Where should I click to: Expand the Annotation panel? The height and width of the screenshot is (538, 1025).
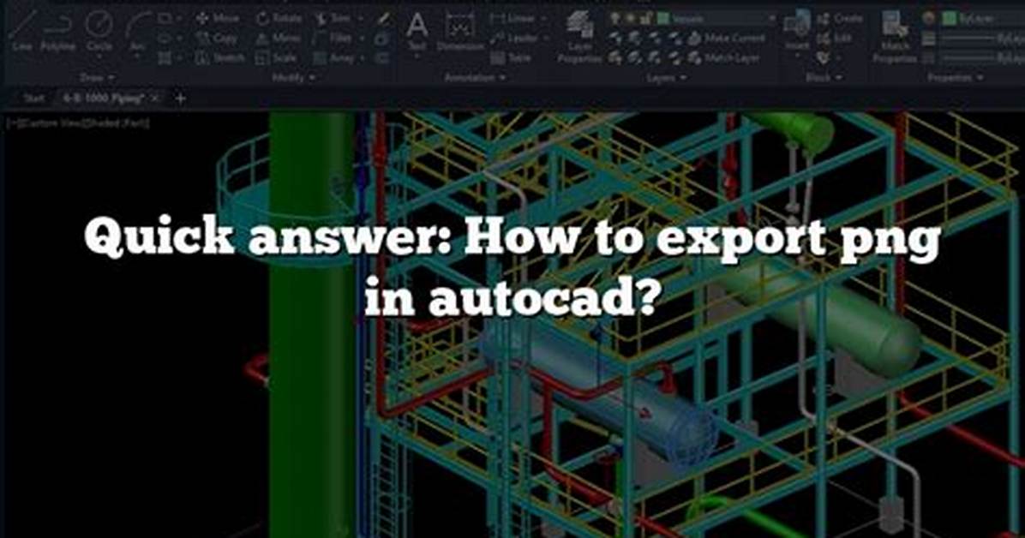click(x=476, y=78)
